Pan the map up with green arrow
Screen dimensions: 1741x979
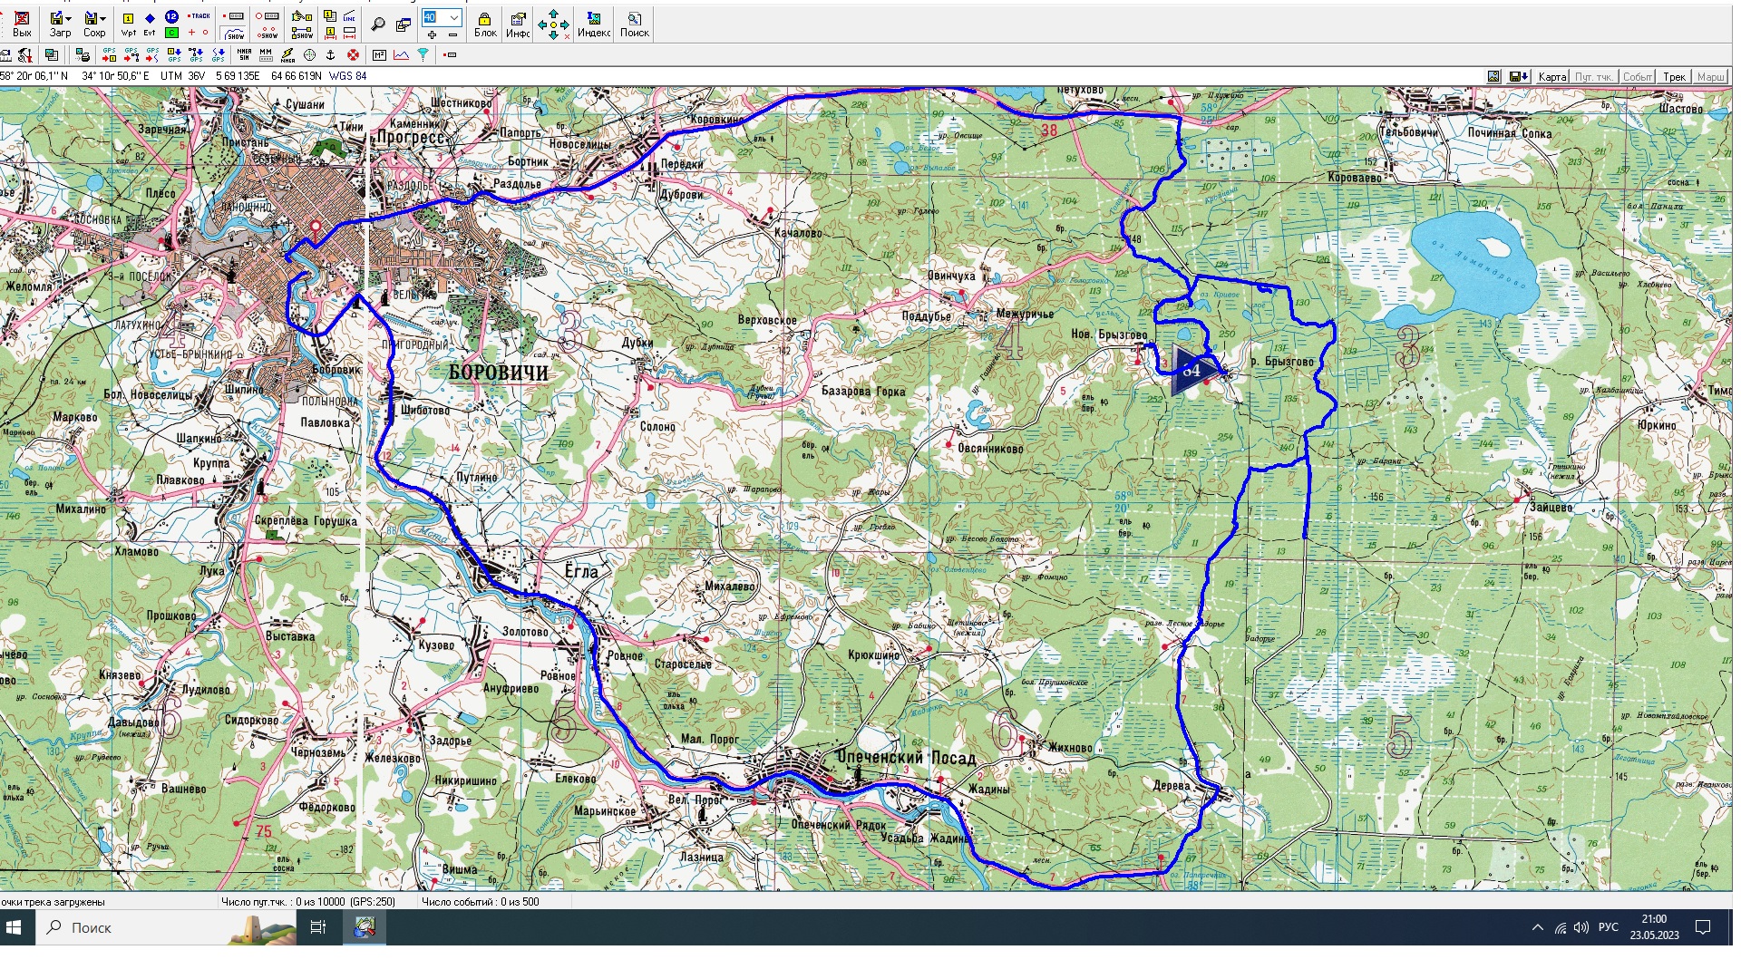[x=554, y=14]
